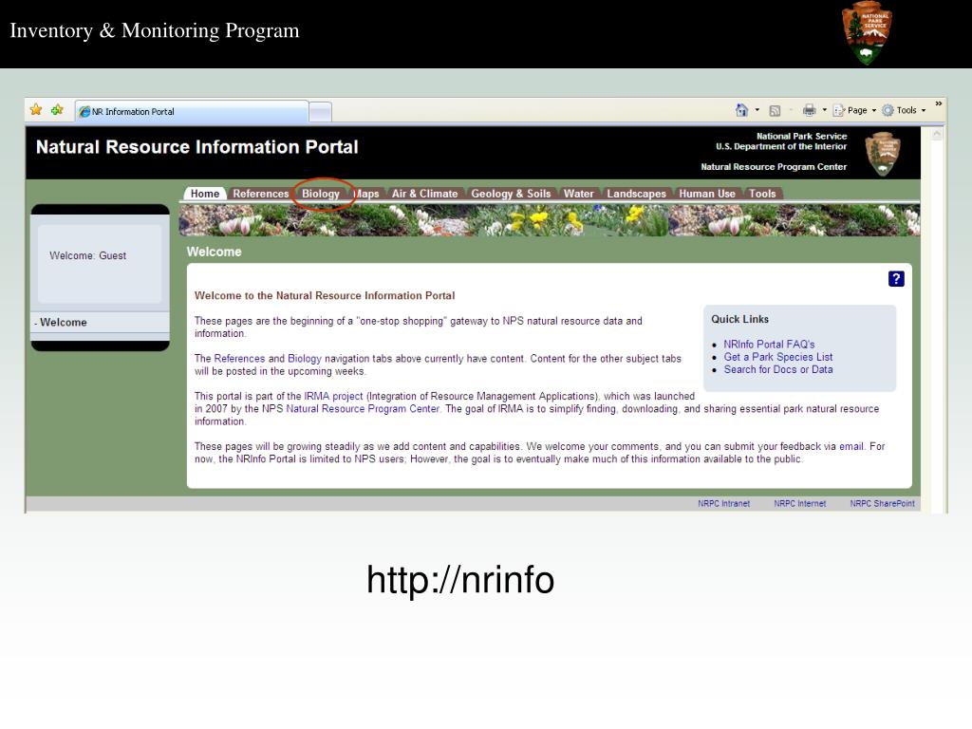Click the scrollbar up arrow of the page
The height and width of the screenshot is (729, 972).
click(x=937, y=134)
